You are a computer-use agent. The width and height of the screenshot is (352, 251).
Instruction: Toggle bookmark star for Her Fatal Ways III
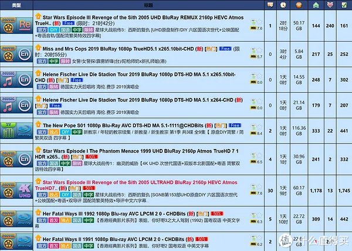259,212
